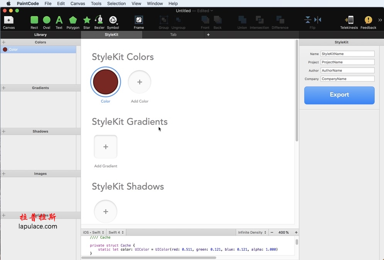Screen dimensions: 384x260
Task: Add a new image in Images section
Action: (4, 173)
